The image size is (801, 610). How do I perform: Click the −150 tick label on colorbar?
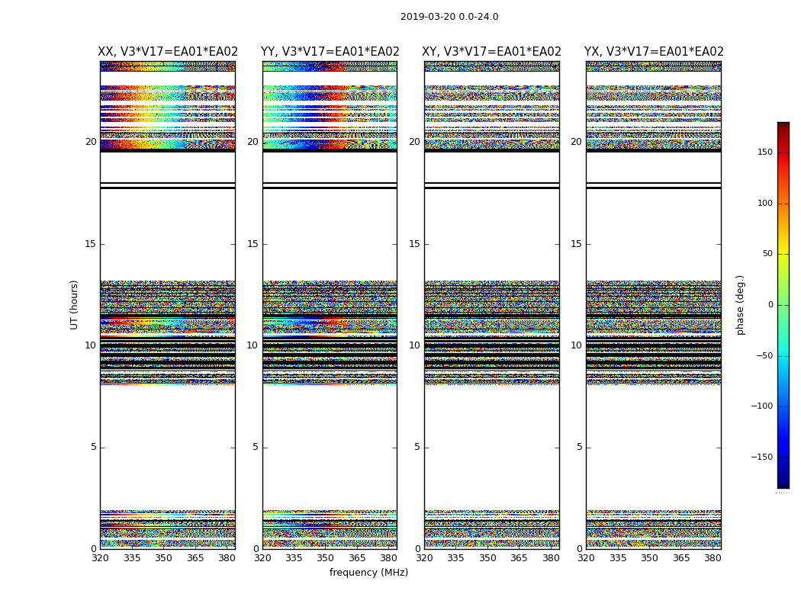coord(761,457)
